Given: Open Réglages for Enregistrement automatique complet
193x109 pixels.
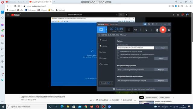Looking at the screenshot, I should pyautogui.click(x=161, y=81).
